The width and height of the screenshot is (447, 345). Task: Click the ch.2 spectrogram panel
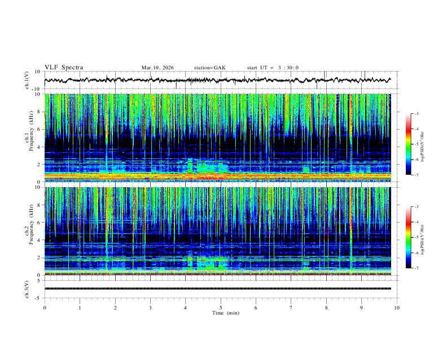[217, 231]
